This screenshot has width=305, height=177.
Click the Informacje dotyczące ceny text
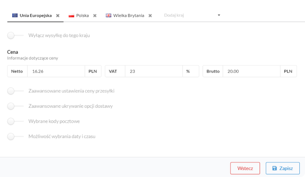pos(33,58)
